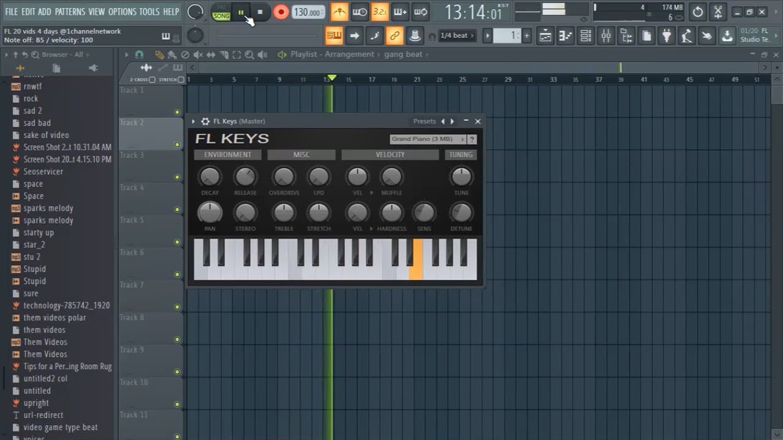Mute Track 10 using its green dot

[177, 403]
